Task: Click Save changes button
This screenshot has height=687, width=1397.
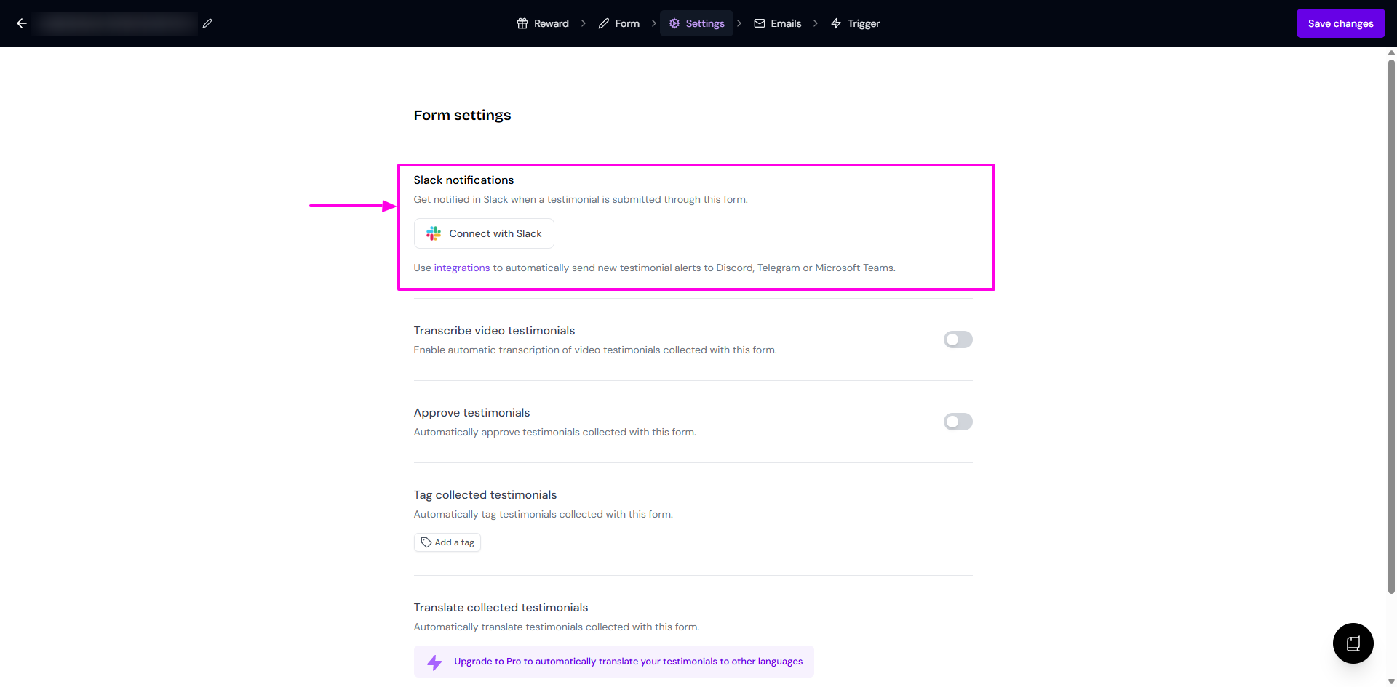Action: pyautogui.click(x=1340, y=23)
